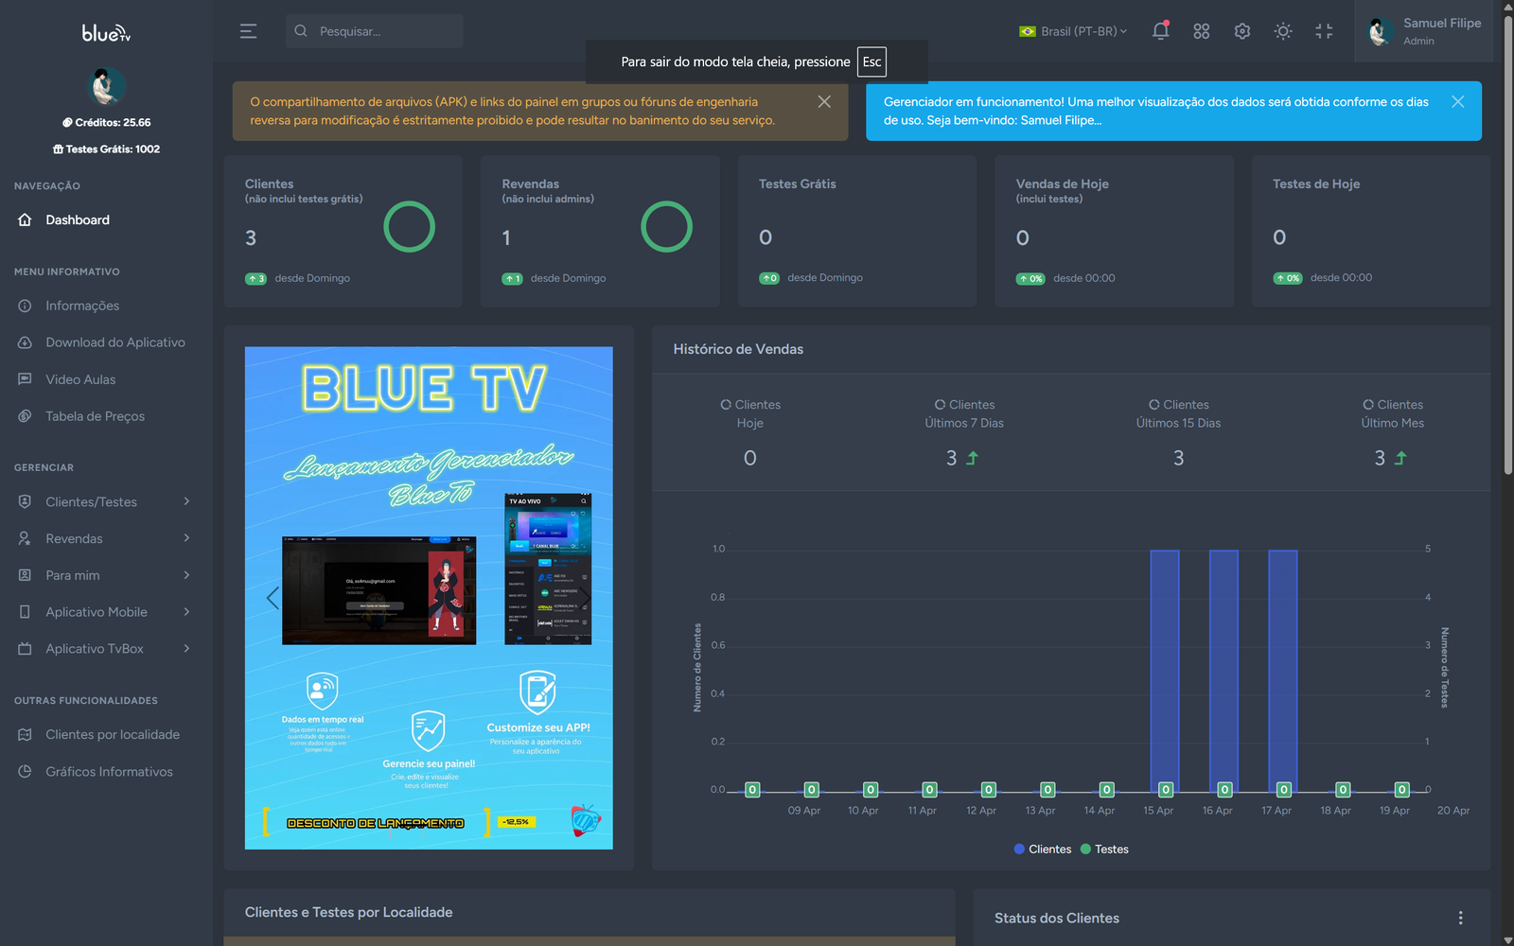Click the Pesquisar search field

coord(375,31)
